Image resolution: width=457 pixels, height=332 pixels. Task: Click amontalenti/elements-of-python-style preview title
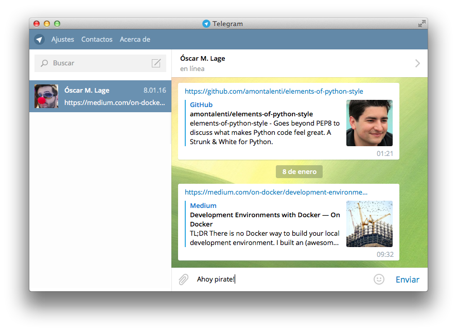click(x=251, y=114)
